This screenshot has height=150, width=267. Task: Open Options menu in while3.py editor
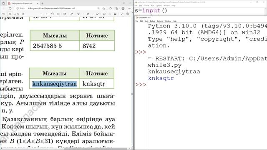[159, 5]
